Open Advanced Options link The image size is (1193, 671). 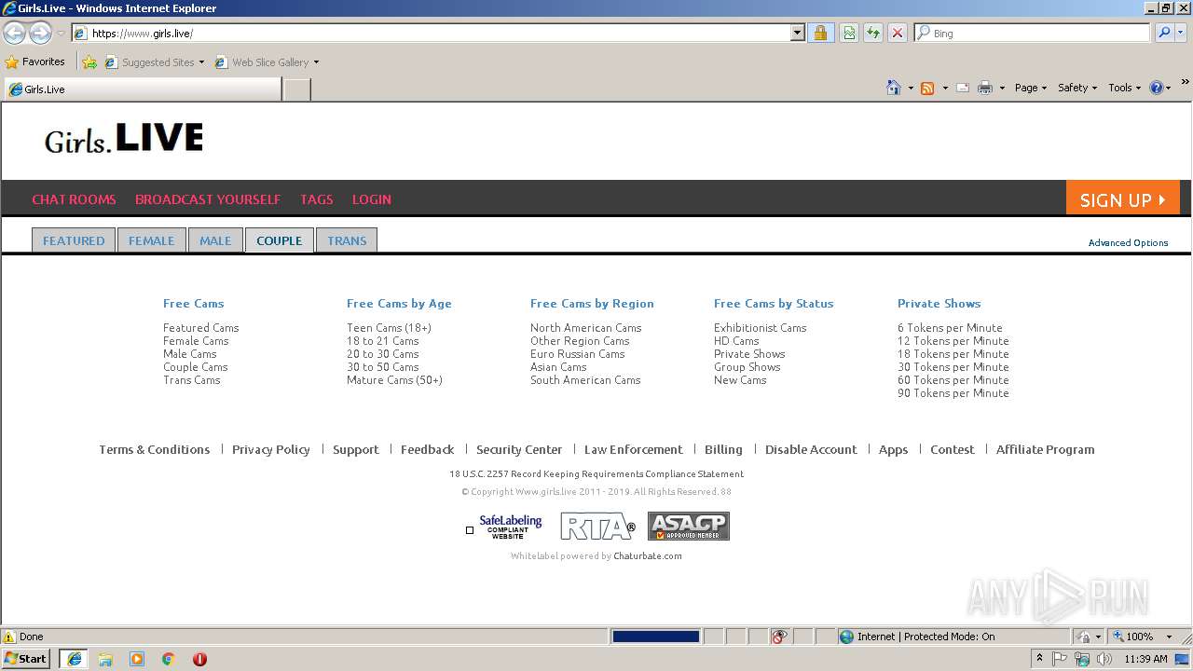click(1128, 242)
